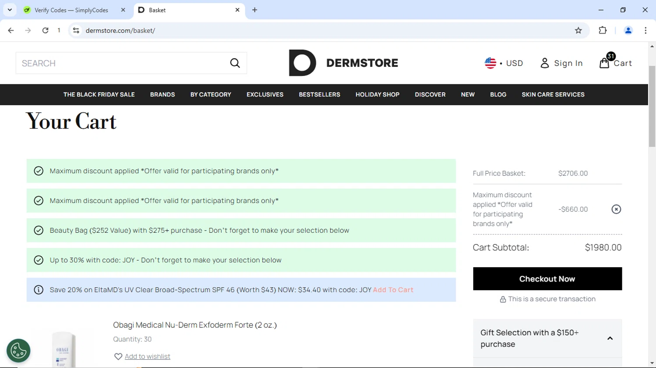This screenshot has height=368, width=656.
Task: Go forward in browser history
Action: 28,31
